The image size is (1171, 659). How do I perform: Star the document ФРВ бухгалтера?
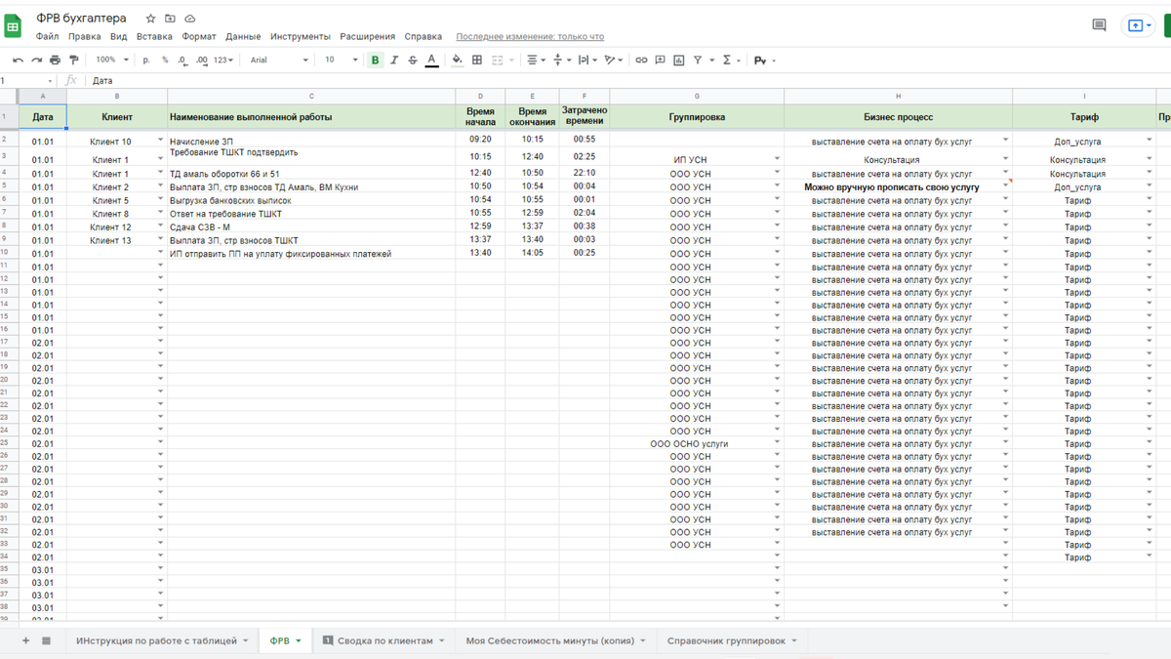(150, 19)
